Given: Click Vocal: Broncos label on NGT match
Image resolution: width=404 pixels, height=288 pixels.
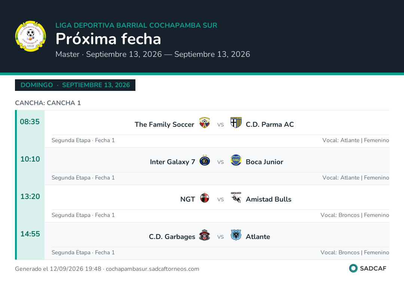Looking at the screenshot, I should point(340,215).
